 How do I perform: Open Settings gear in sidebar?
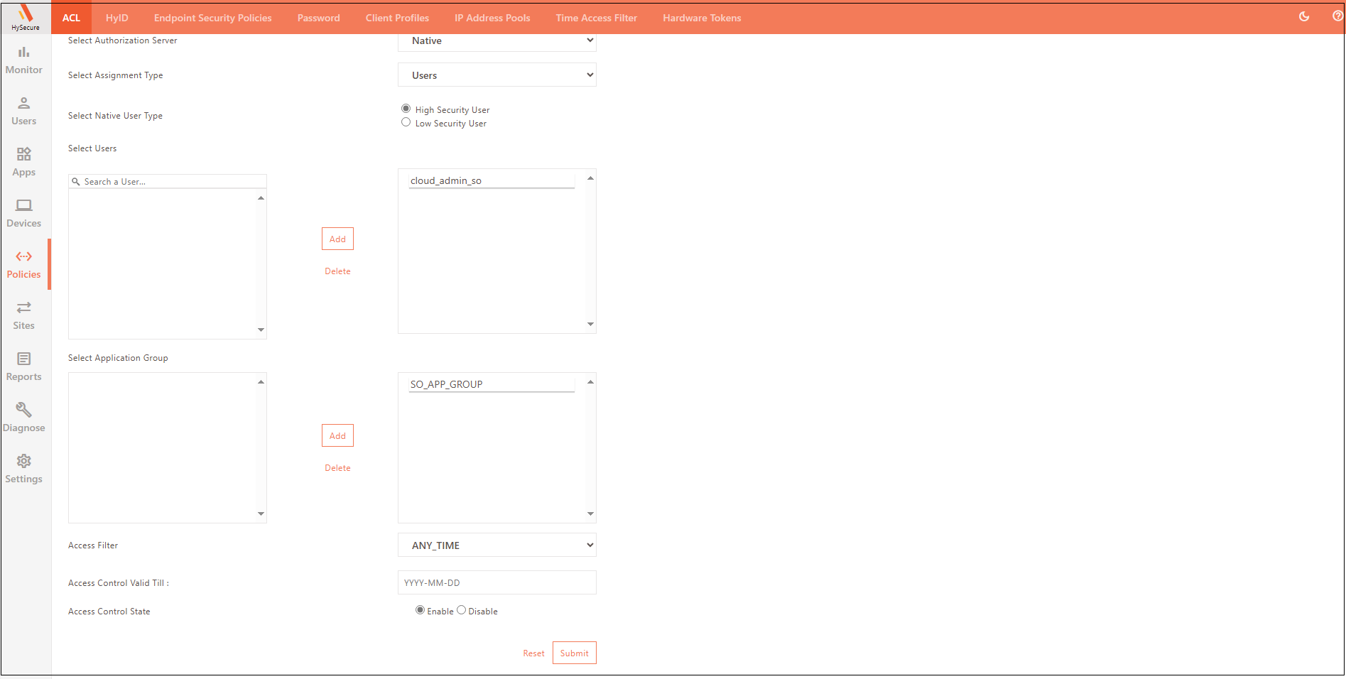24,469
